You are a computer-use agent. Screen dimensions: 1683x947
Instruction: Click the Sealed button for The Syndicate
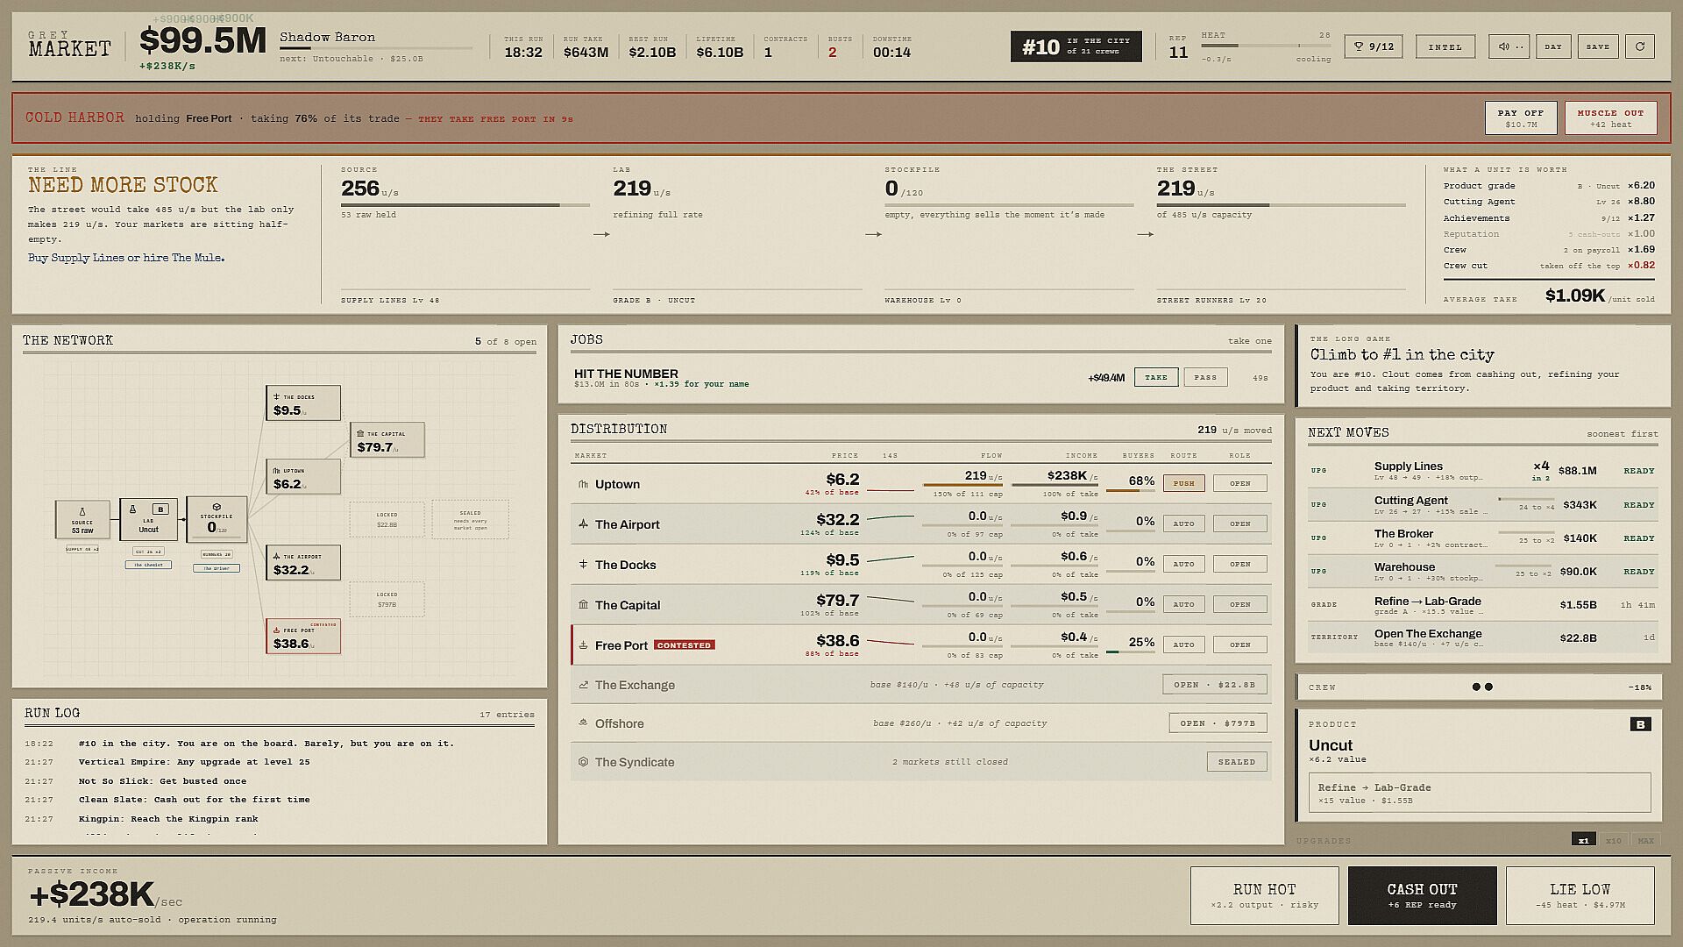[x=1237, y=762]
